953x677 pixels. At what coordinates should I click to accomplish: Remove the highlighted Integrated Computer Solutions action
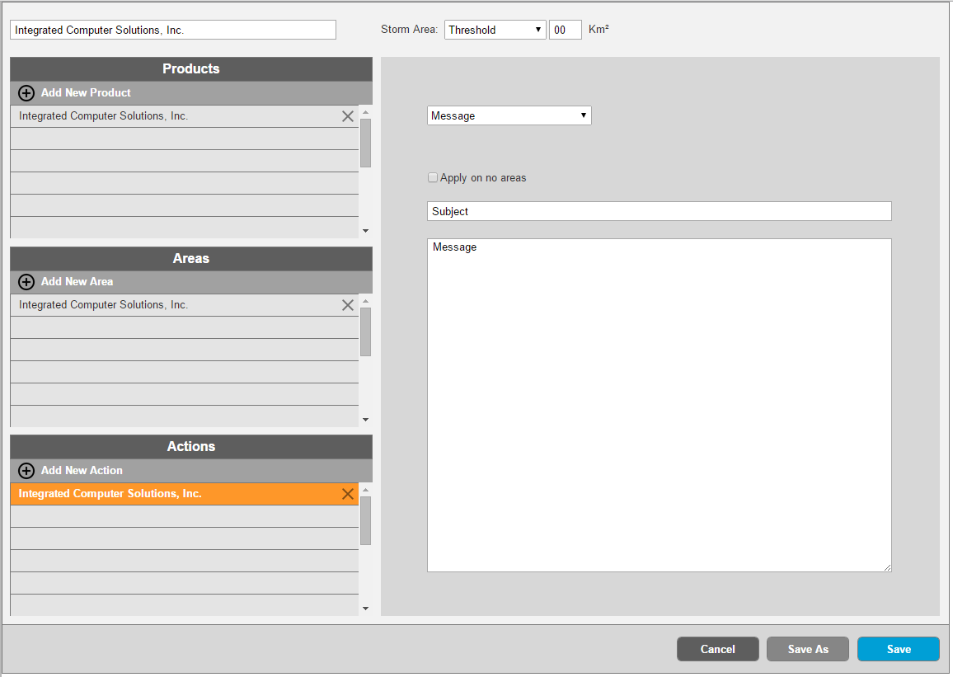click(x=348, y=494)
